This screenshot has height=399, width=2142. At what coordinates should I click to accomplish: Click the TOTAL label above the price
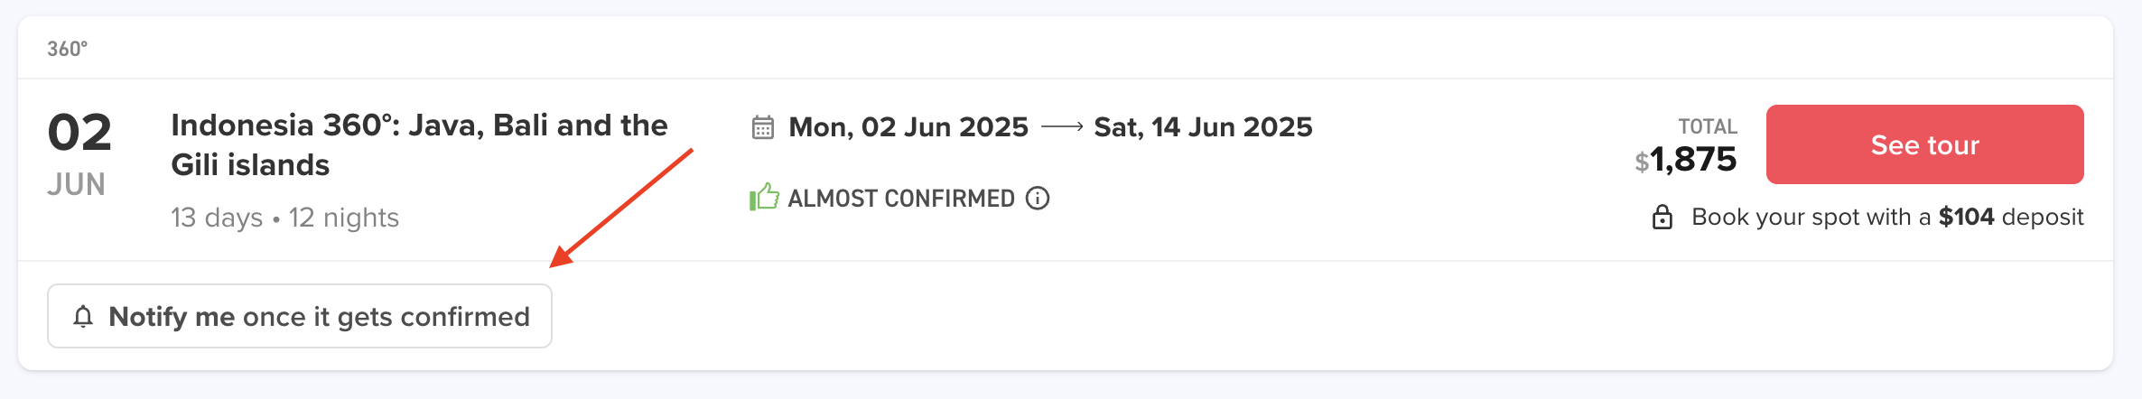click(1707, 126)
